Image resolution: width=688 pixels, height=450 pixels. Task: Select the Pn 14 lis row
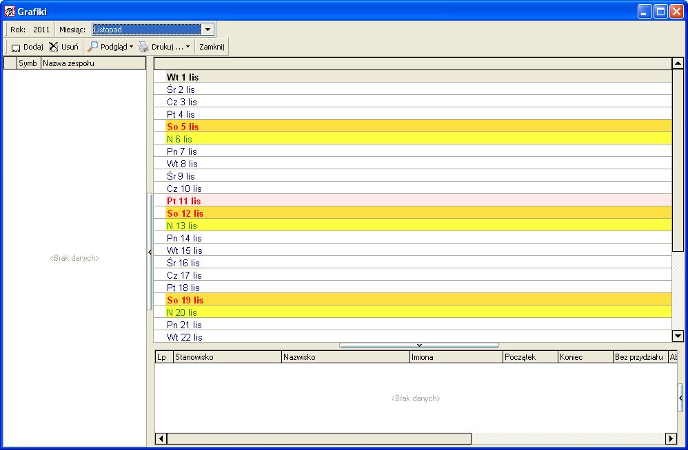[x=412, y=238]
